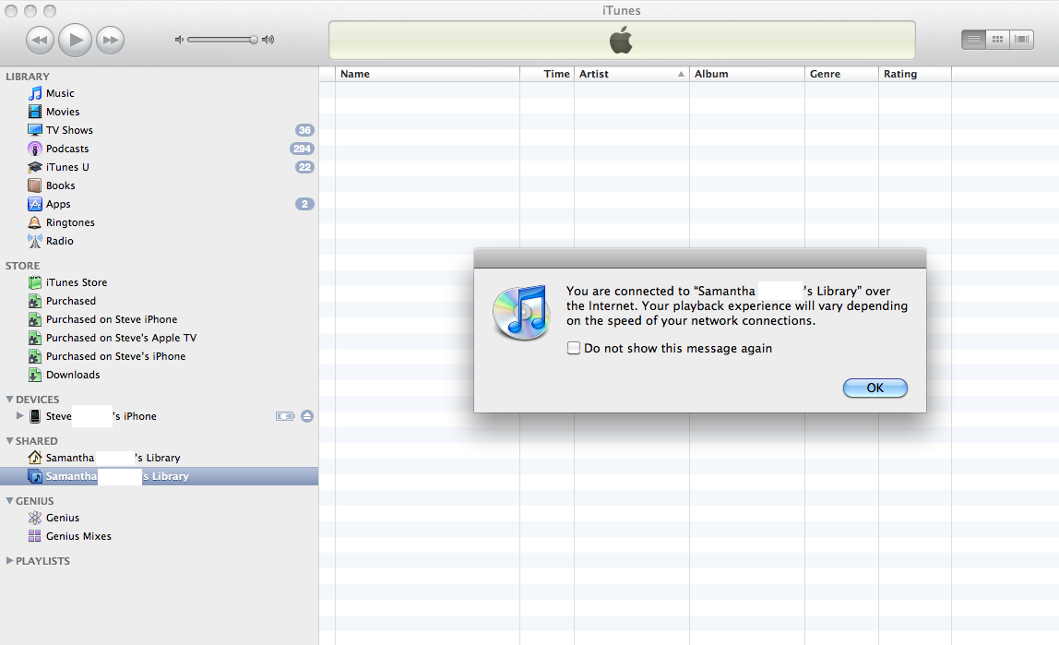This screenshot has width=1059, height=645.
Task: Open the Home Sharing library with house icon
Action: click(x=34, y=458)
